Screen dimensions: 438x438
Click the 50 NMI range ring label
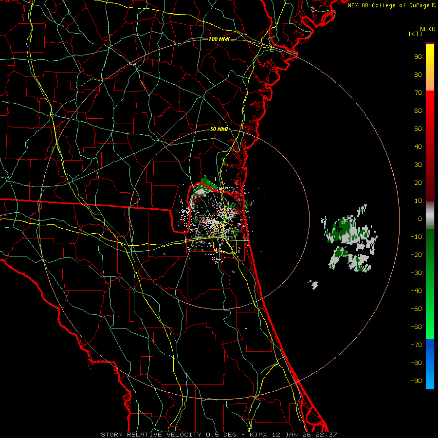pos(219,129)
